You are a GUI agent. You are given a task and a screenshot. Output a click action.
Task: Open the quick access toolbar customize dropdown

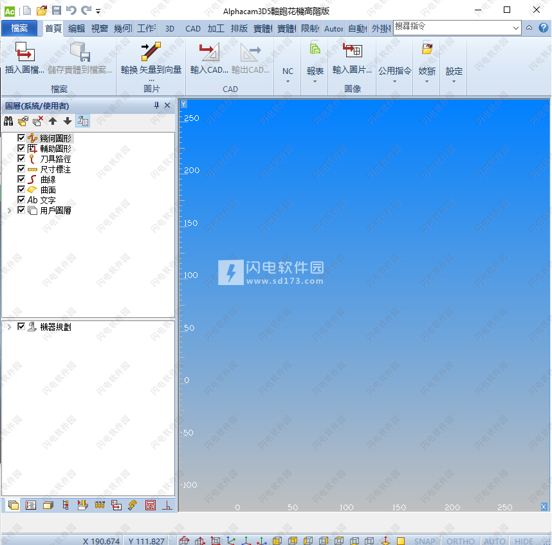coord(98,12)
